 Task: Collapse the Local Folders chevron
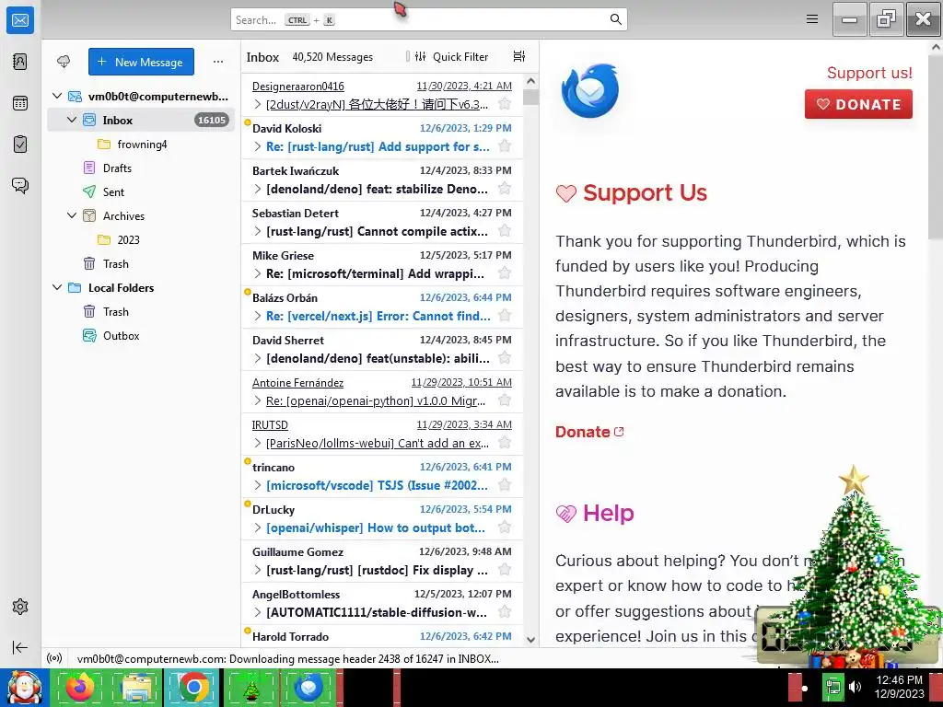[x=57, y=287]
